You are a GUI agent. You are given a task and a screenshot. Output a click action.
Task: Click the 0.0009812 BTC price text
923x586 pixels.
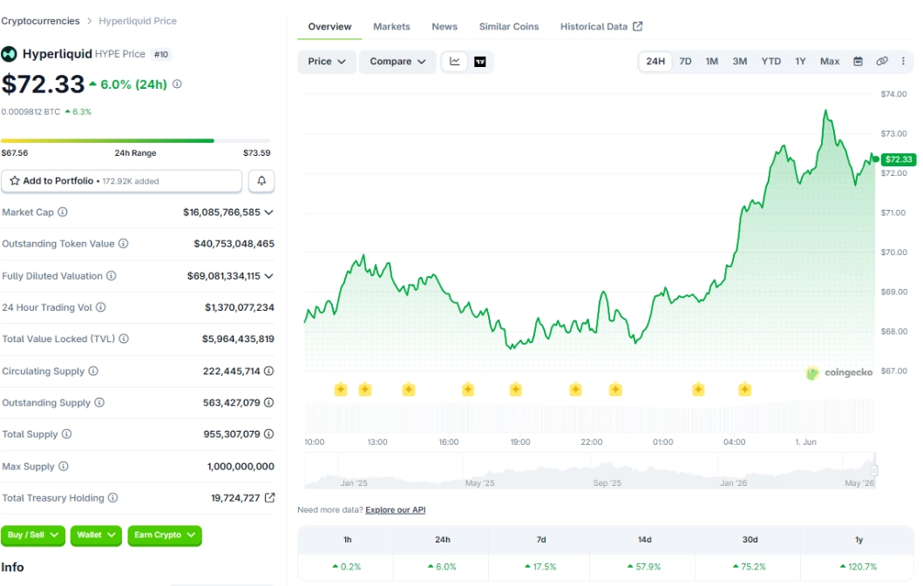tap(31, 111)
